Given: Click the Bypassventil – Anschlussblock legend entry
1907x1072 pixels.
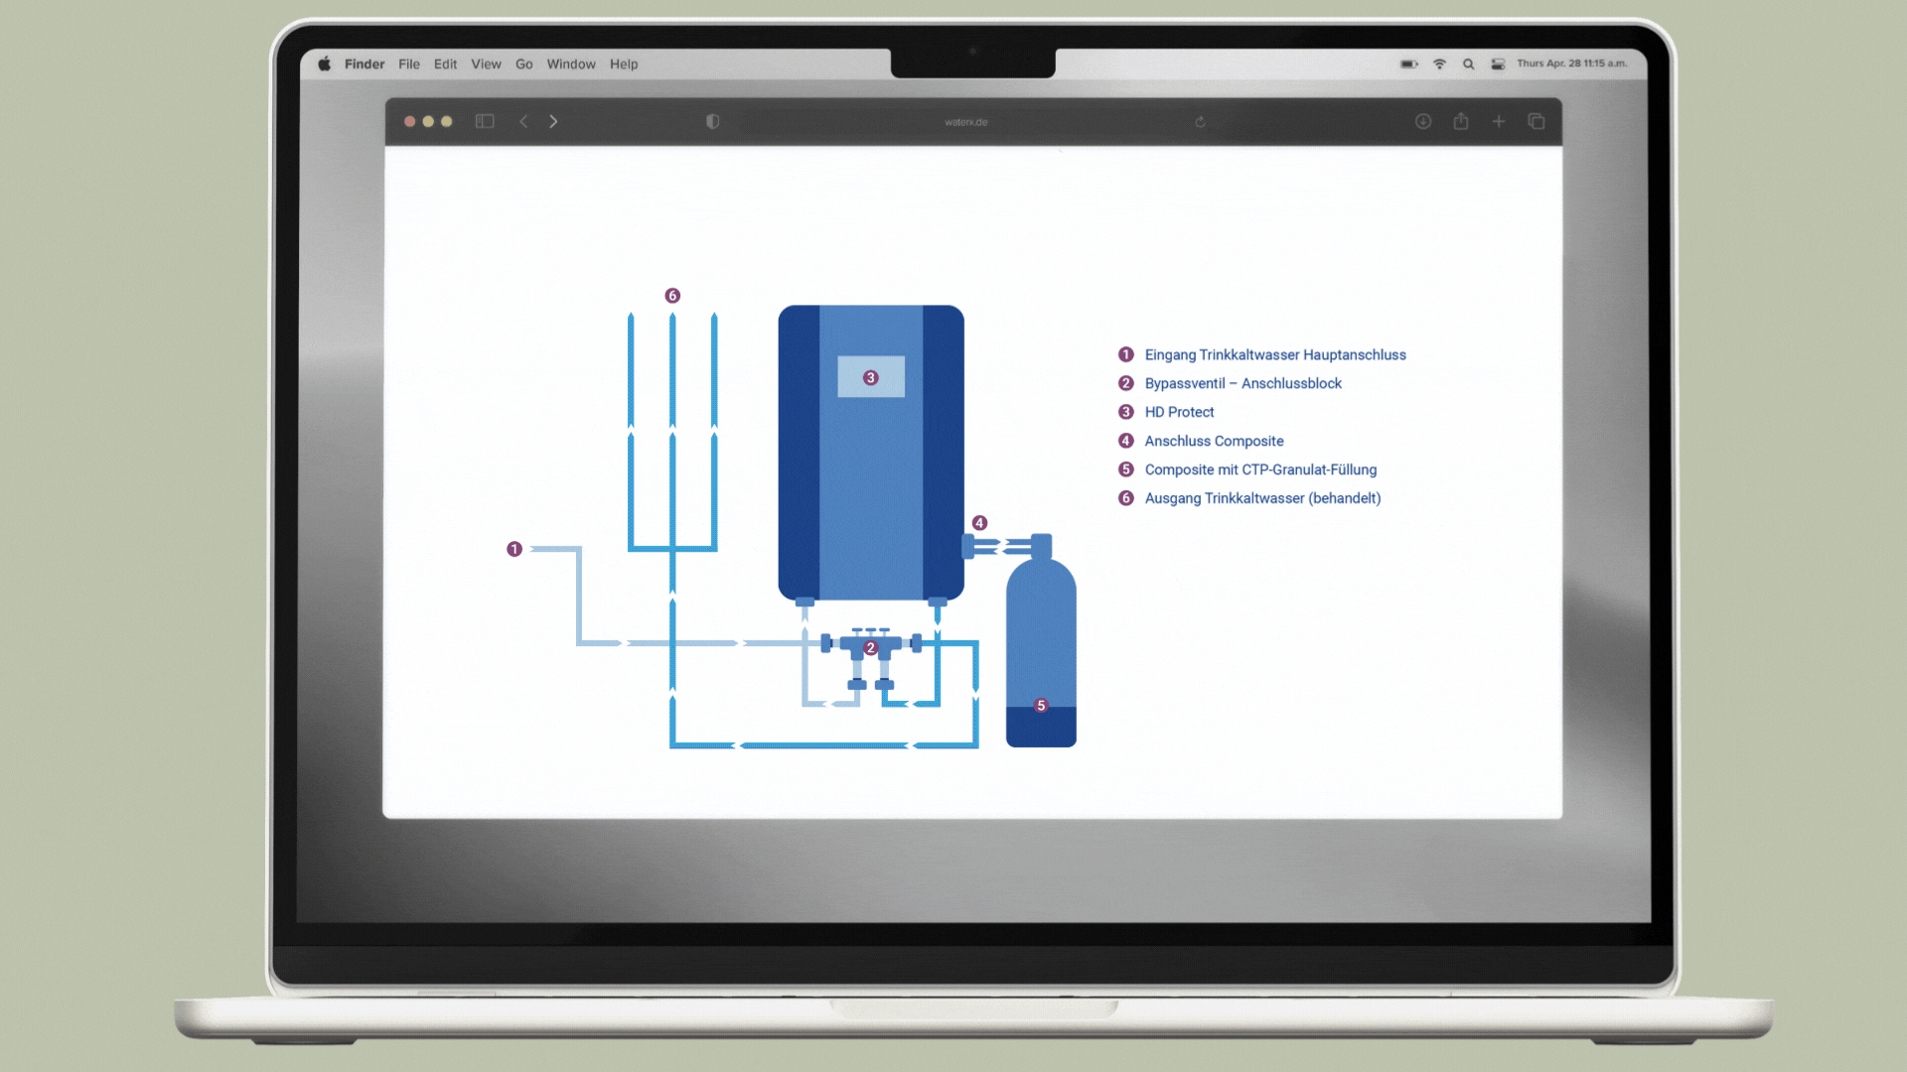Looking at the screenshot, I should (1242, 383).
